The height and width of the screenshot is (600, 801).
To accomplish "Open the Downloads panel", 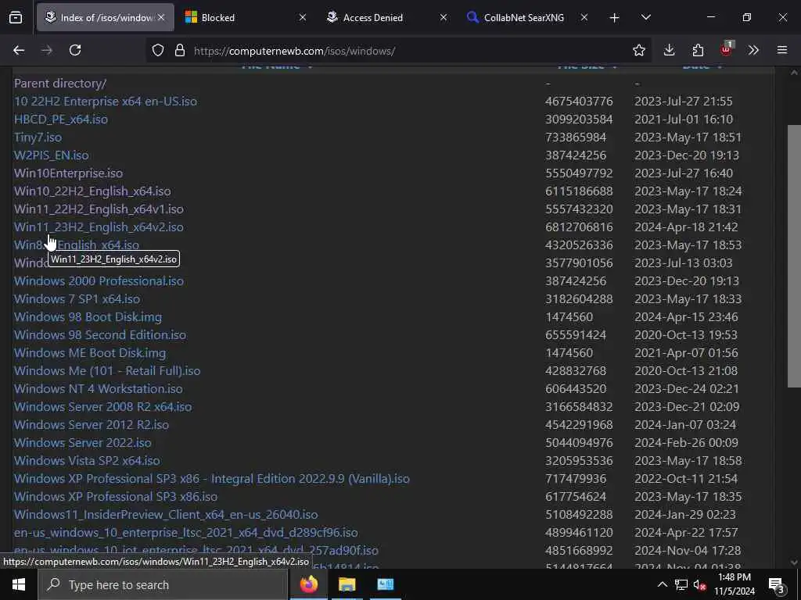I will 669,50.
